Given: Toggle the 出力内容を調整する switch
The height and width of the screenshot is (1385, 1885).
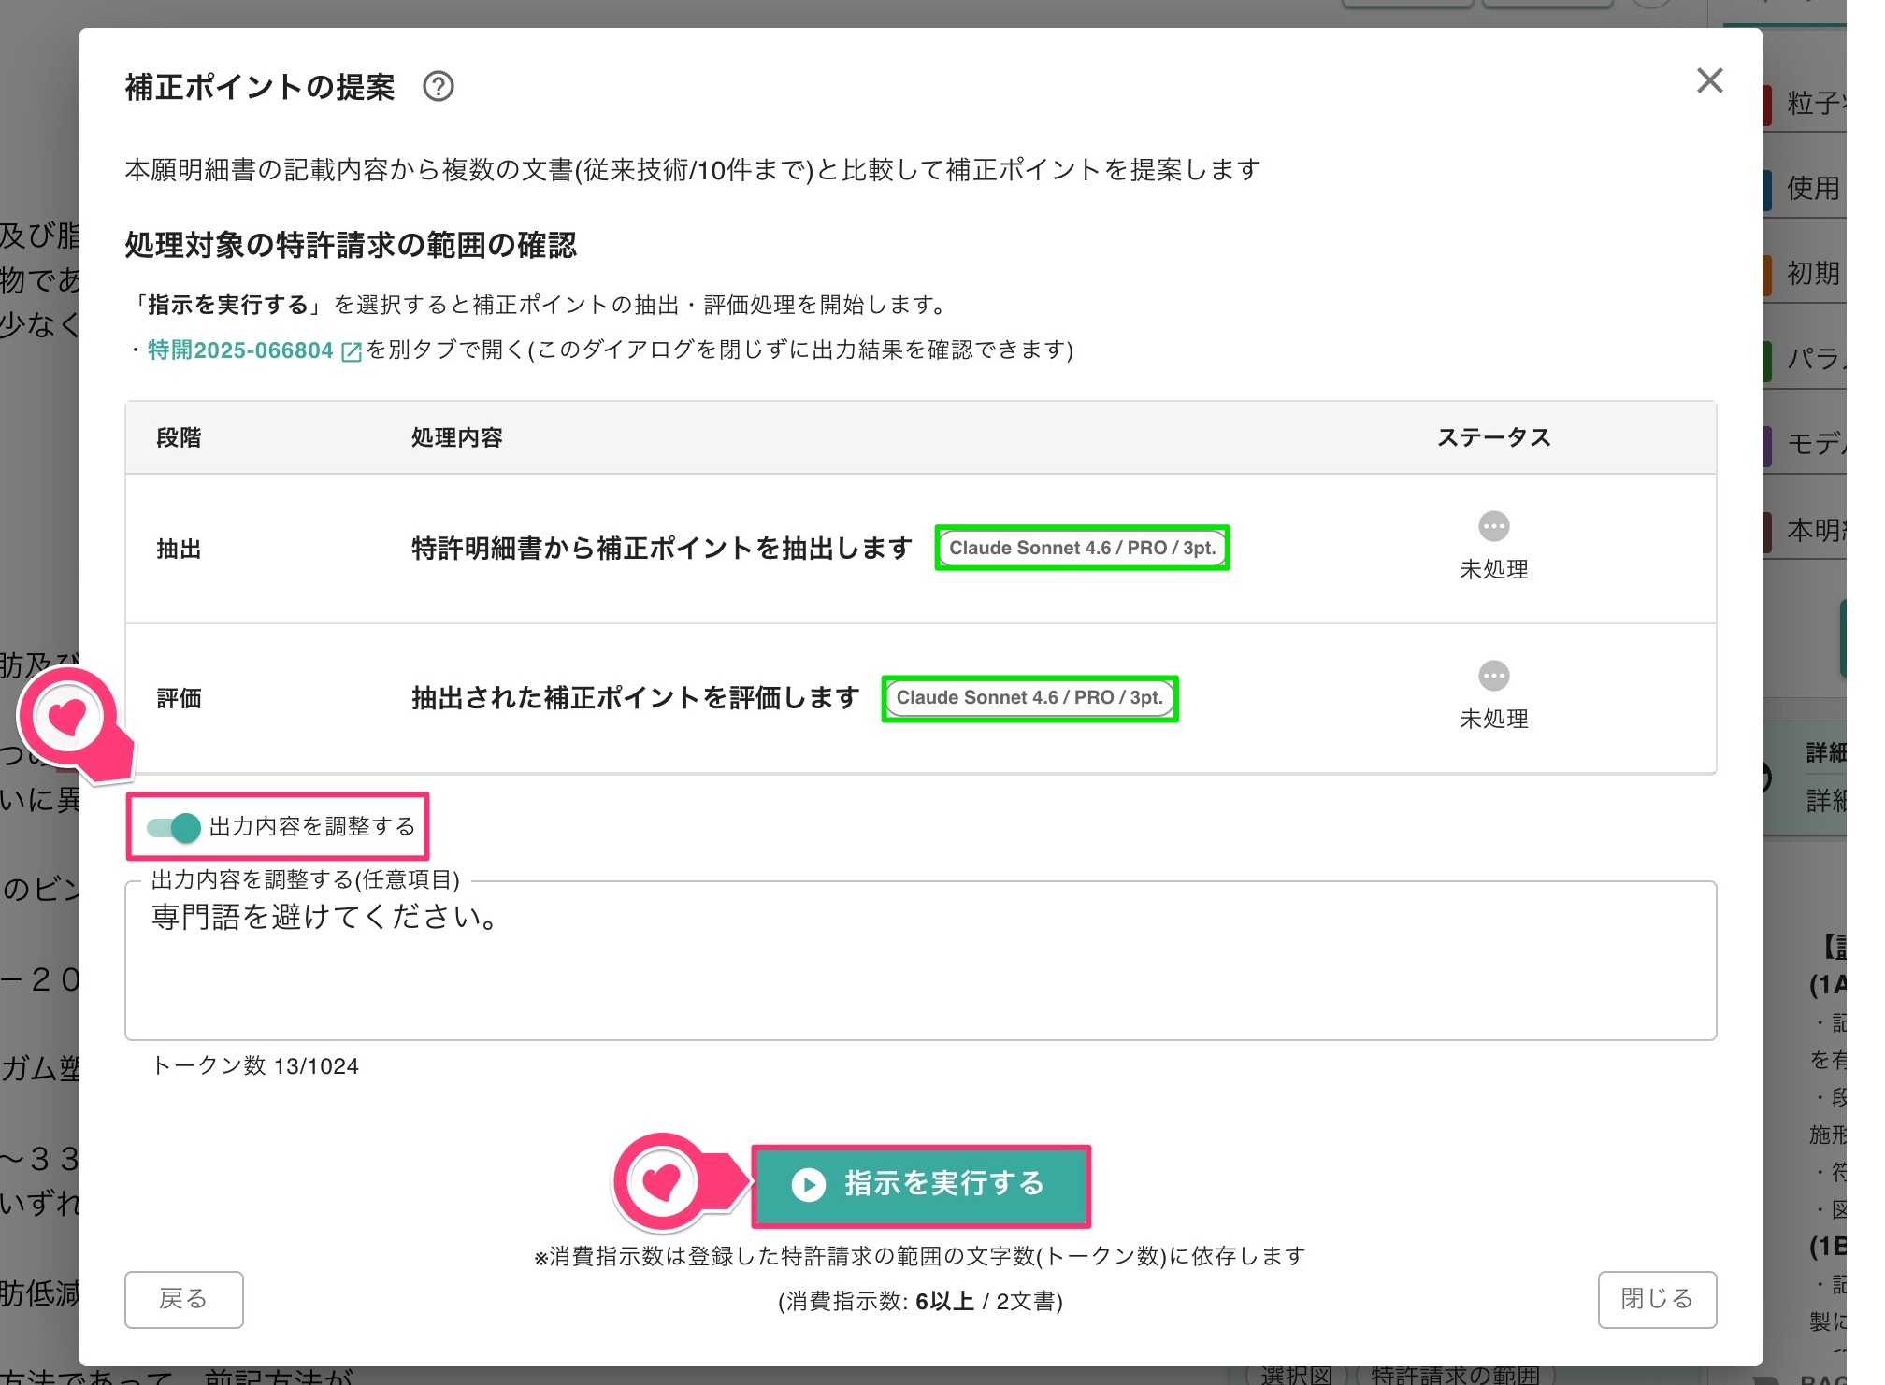Looking at the screenshot, I should point(174,827).
